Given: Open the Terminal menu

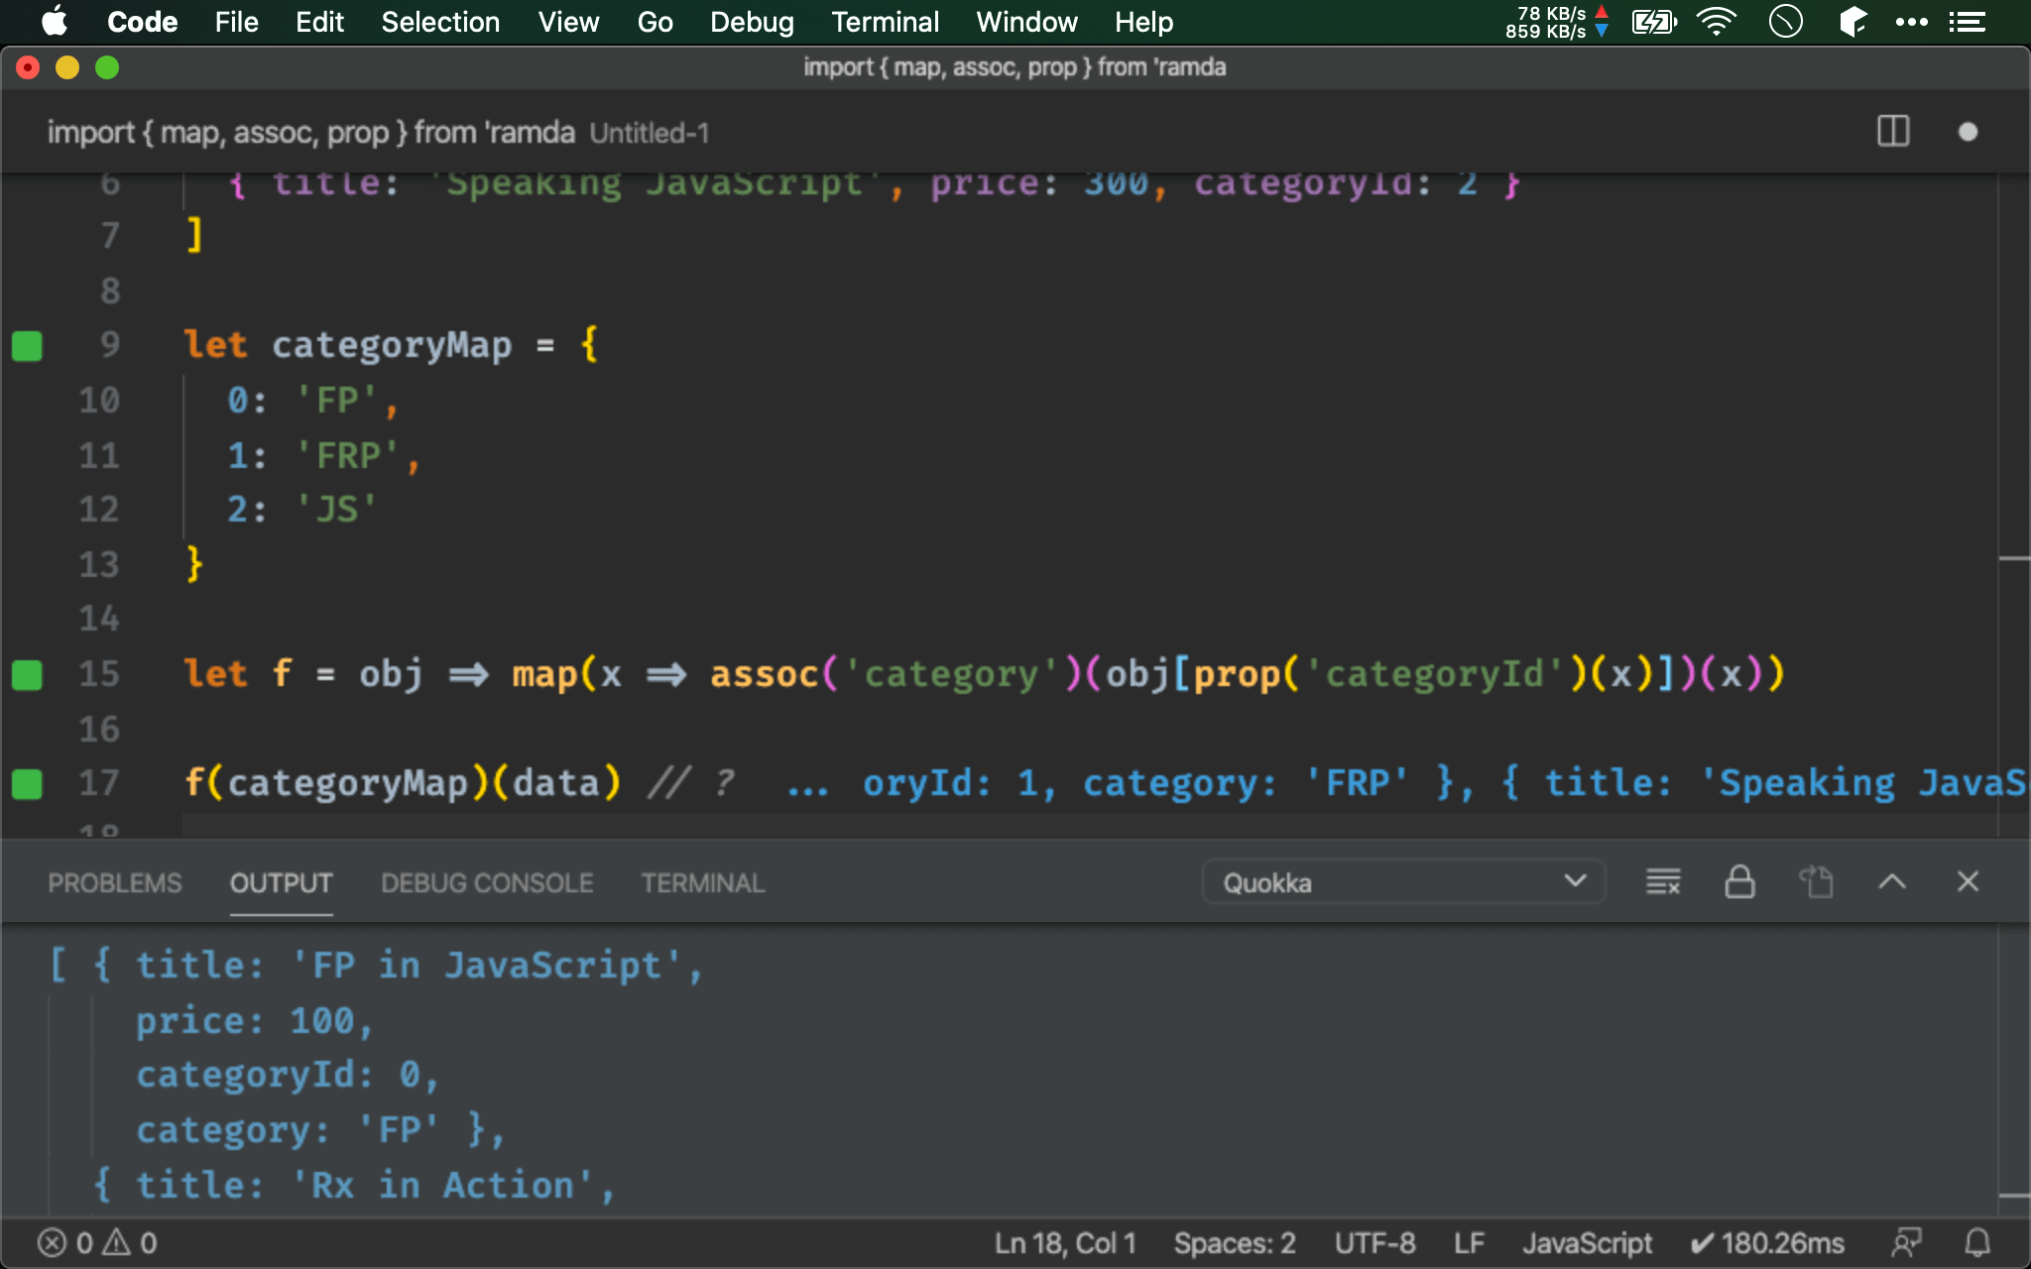Looking at the screenshot, I should (885, 21).
